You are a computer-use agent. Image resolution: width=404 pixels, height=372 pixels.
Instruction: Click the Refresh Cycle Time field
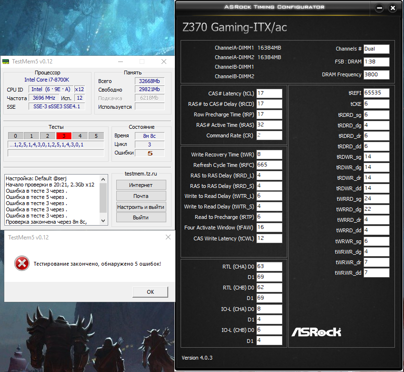click(269, 165)
